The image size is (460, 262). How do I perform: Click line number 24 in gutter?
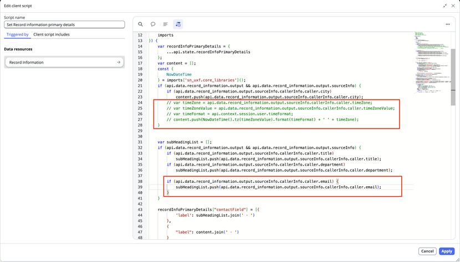click(140, 102)
